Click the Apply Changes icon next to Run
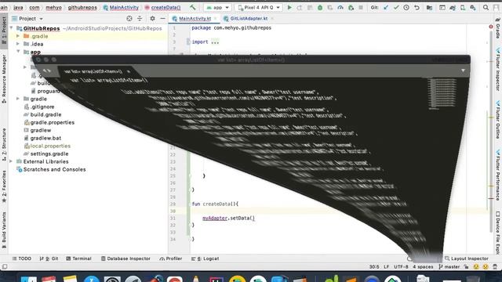 300,7
